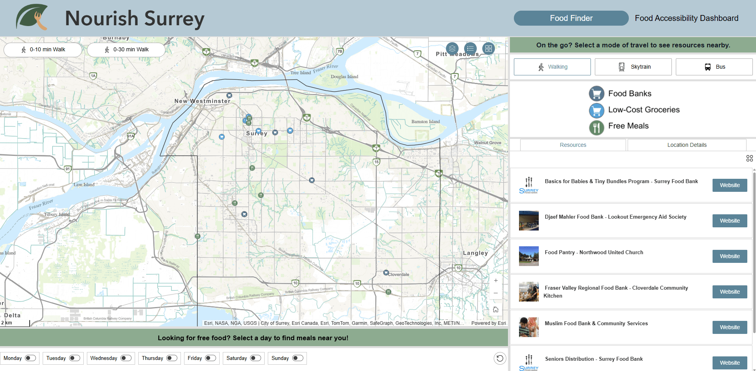Screen dimensions: 756x371
Task: Zoom in on the map
Action: click(496, 280)
